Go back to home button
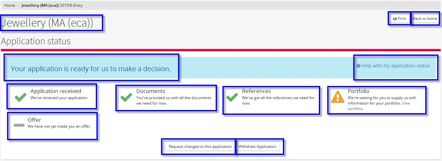This screenshot has height=161, width=442. [425, 19]
